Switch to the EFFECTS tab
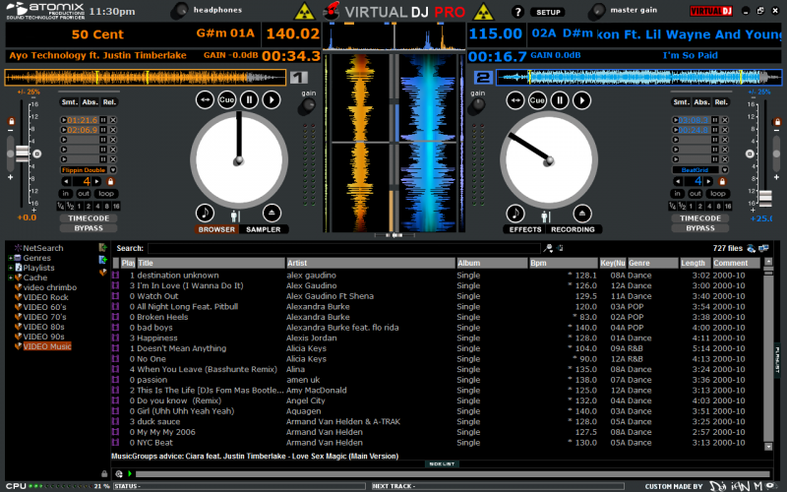Image resolution: width=787 pixels, height=492 pixels. point(525,229)
